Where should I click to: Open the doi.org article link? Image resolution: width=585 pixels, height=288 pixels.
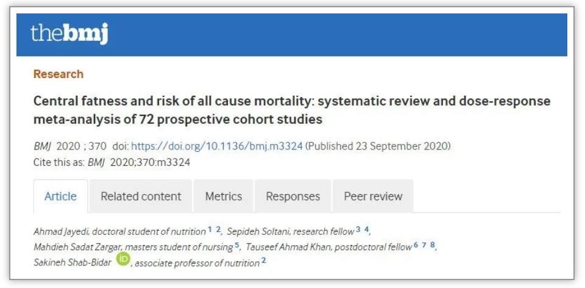point(217,146)
